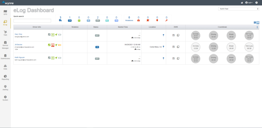The width and height of the screenshot is (262, 128).
Task: Click Jill Becker's red status icon
Action: coord(53,45)
